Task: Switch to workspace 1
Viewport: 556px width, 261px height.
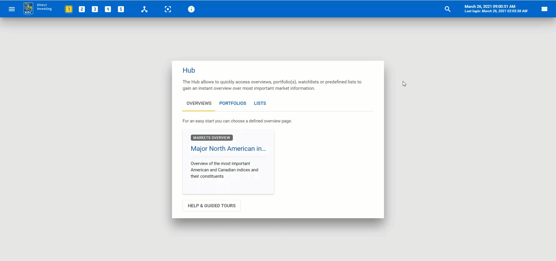Action: [x=69, y=9]
